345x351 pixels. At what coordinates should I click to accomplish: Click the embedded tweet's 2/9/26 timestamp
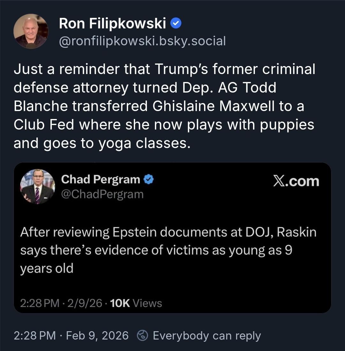click(x=80, y=303)
